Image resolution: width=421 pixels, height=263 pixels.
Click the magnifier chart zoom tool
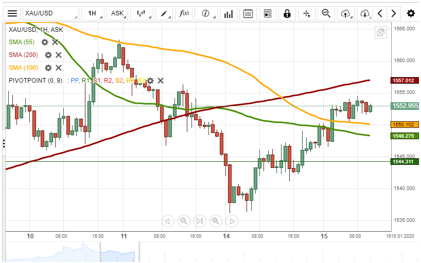click(326, 13)
